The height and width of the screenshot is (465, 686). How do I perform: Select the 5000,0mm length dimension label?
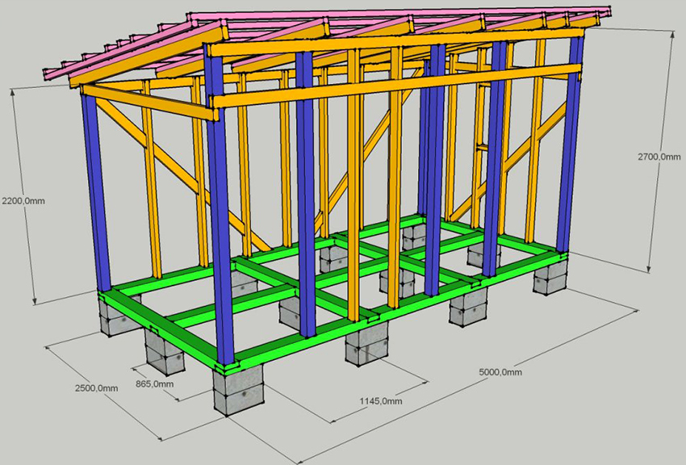click(500, 372)
